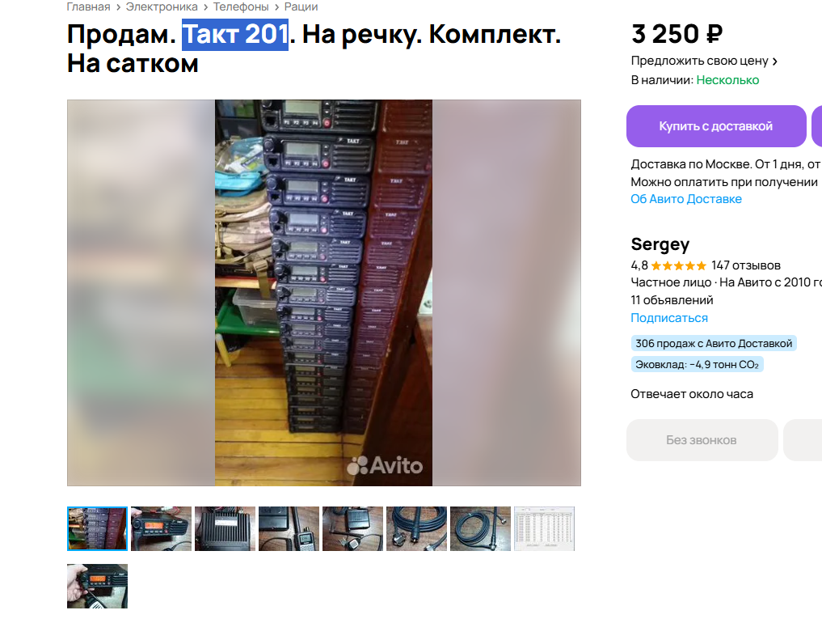This screenshot has width=822, height=623.
Task: Select the second thumbnail with lit radio display
Action: click(x=161, y=528)
